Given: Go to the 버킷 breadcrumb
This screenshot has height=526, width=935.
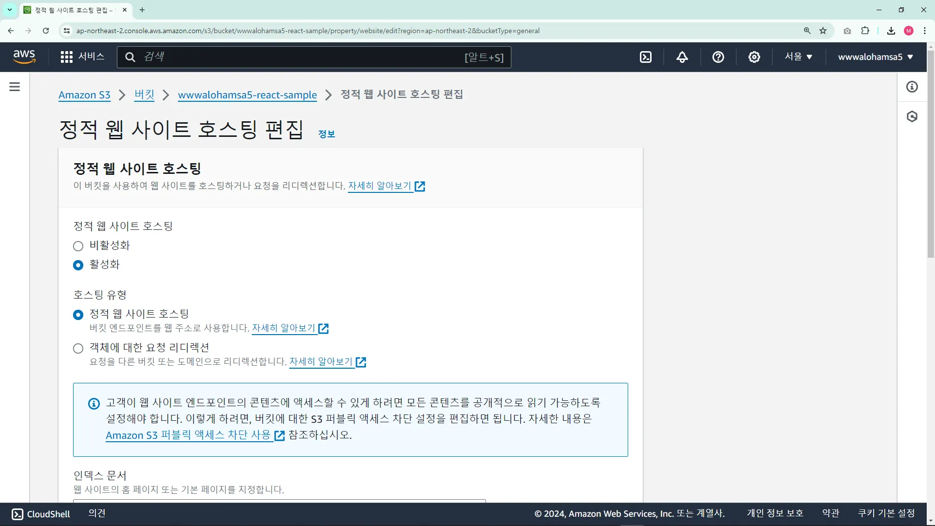Looking at the screenshot, I should click(x=144, y=94).
